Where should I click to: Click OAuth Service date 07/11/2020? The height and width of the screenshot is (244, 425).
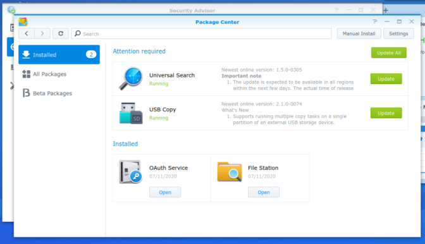pos(163,176)
